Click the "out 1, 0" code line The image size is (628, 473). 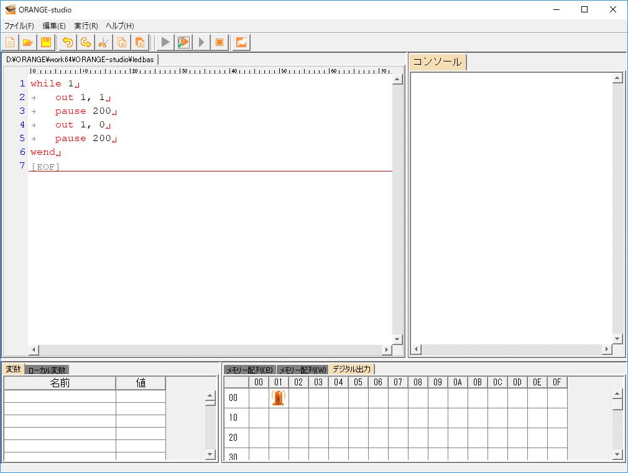pos(83,124)
